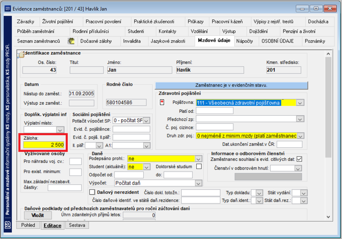The image size is (342, 239).
Task: Click the KS app icon in title bar
Action: (x=8, y=9)
